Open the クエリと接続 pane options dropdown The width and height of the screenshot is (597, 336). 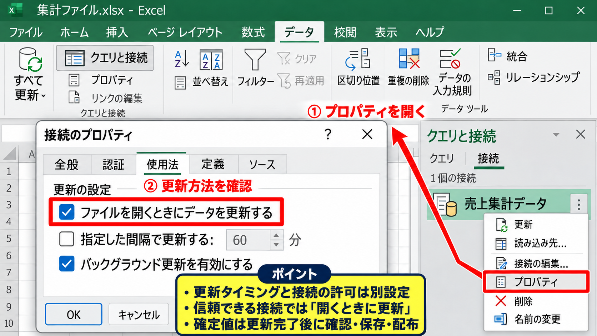pyautogui.click(x=556, y=135)
